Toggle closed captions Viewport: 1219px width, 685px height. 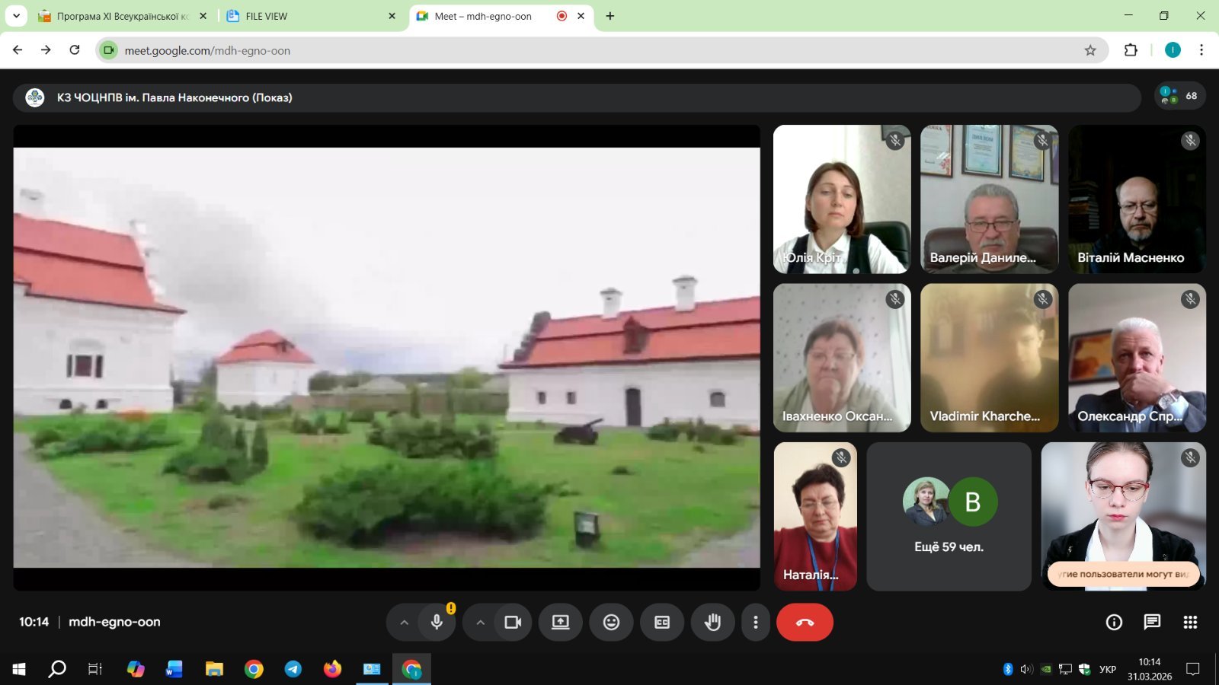[662, 623]
